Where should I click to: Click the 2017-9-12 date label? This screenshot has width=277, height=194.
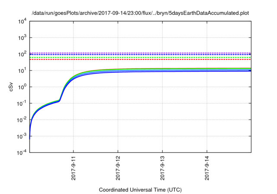[x=118, y=168]
